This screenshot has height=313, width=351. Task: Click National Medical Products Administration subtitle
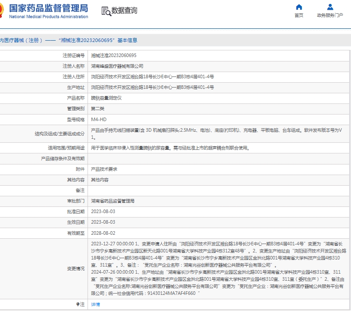tap(49, 16)
